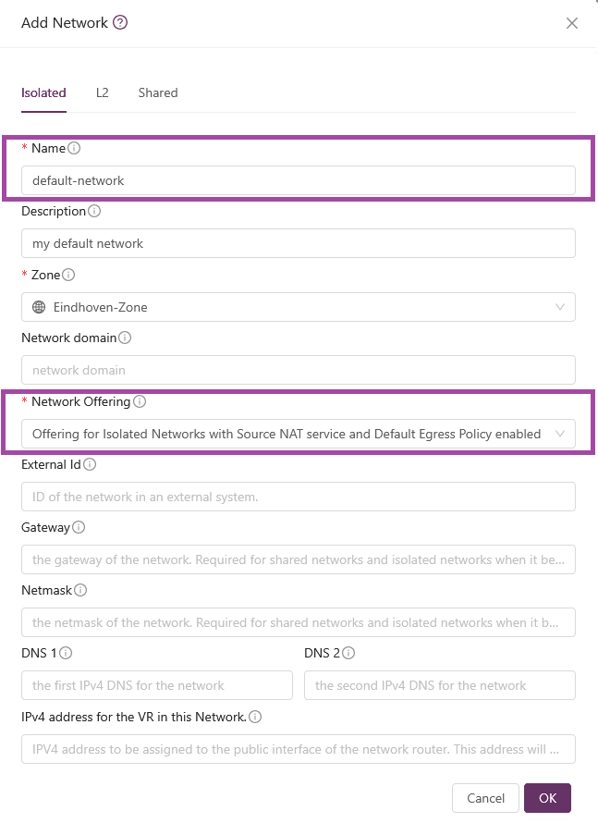This screenshot has width=598, height=823.
Task: Click the Network Offering info icon
Action: click(139, 401)
